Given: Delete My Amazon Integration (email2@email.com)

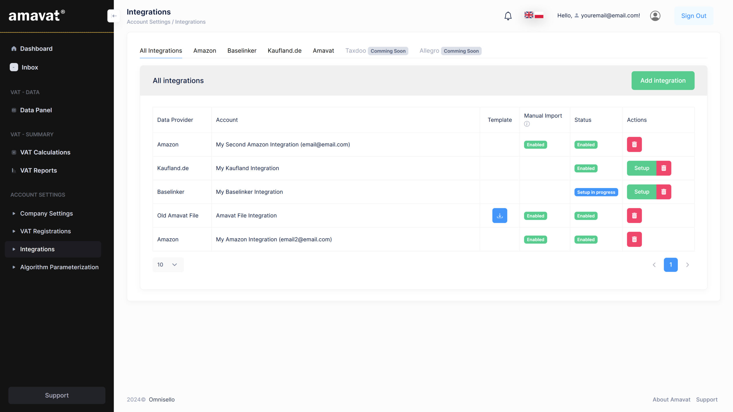Looking at the screenshot, I should pos(634,239).
